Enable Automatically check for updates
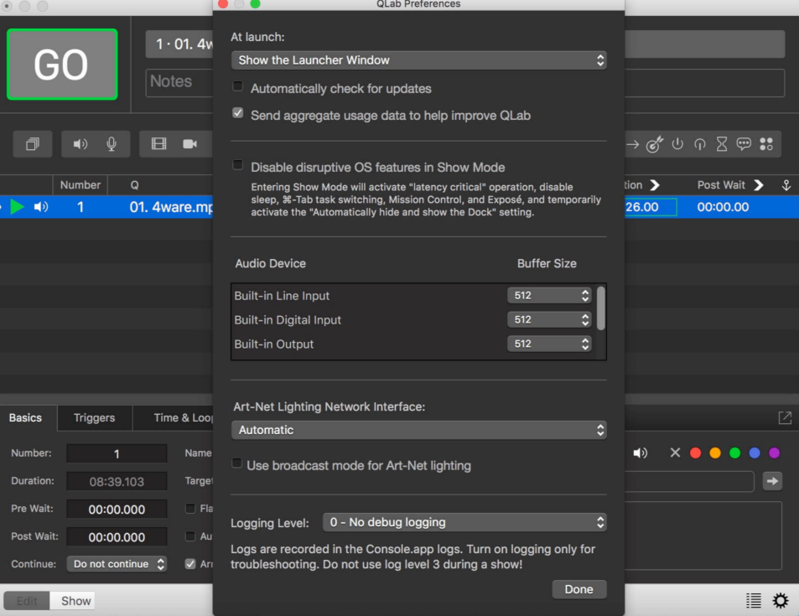Screen dimensions: 799x616 point(237,86)
